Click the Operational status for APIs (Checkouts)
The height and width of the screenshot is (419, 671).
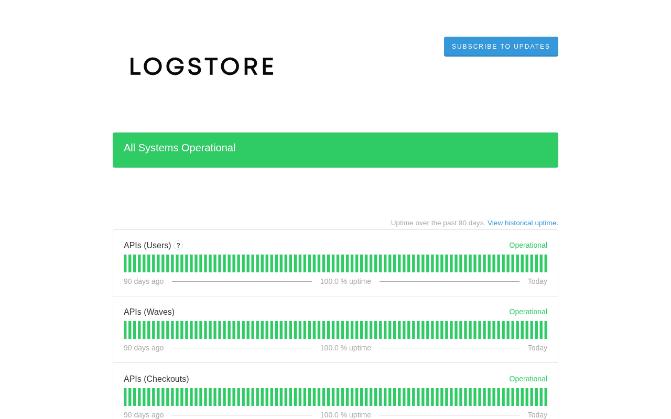pos(528,379)
